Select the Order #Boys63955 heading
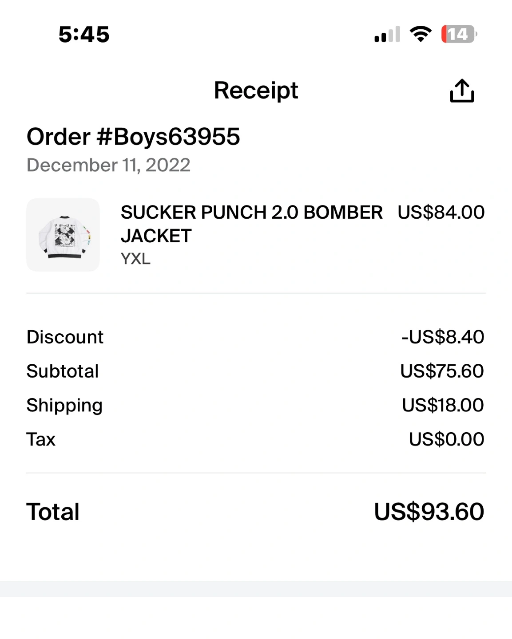512x639 pixels. click(133, 136)
